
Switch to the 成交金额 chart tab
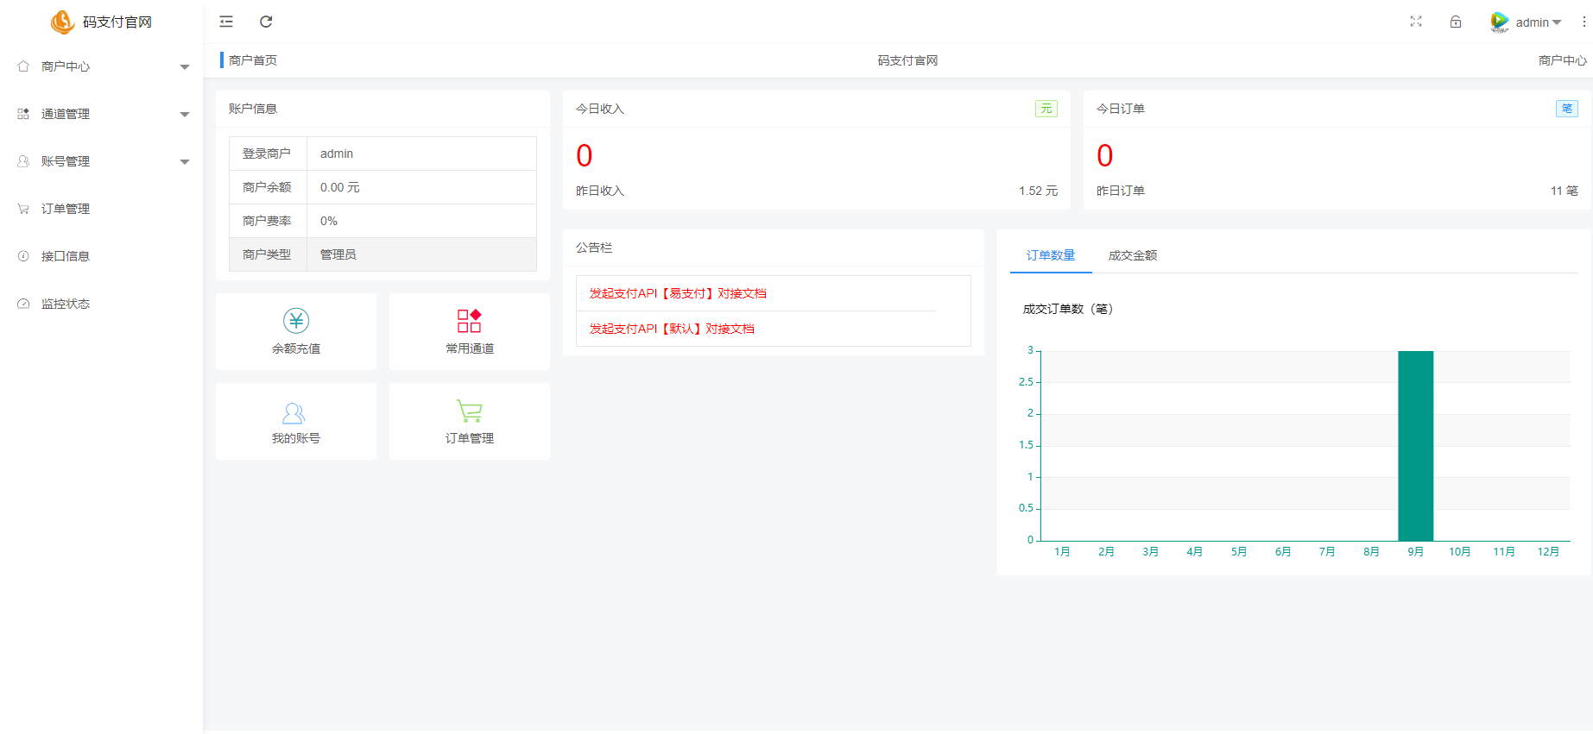(x=1132, y=255)
